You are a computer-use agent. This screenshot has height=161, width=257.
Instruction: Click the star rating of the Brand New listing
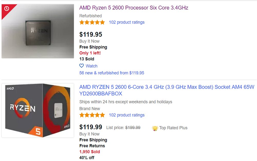(x=92, y=115)
